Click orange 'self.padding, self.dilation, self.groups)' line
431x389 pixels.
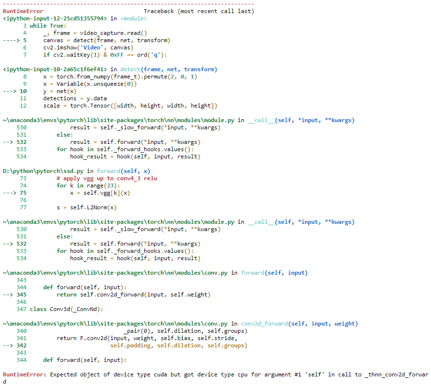(178, 345)
